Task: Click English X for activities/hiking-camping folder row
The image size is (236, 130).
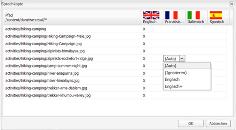Action: 144,29
